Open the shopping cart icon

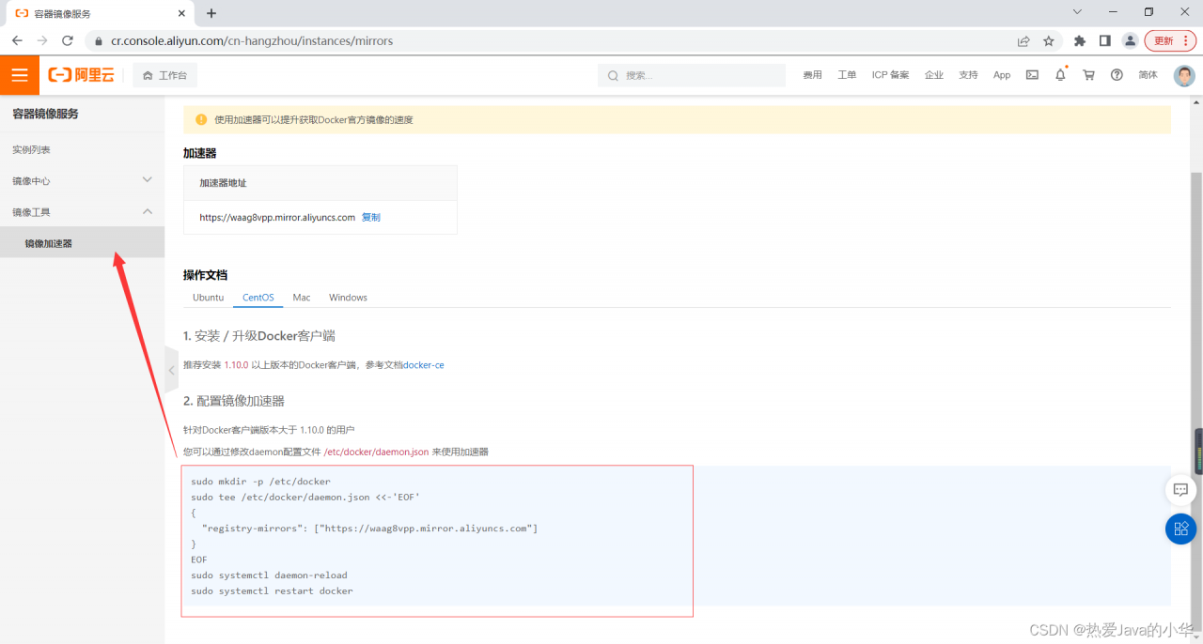[1088, 75]
